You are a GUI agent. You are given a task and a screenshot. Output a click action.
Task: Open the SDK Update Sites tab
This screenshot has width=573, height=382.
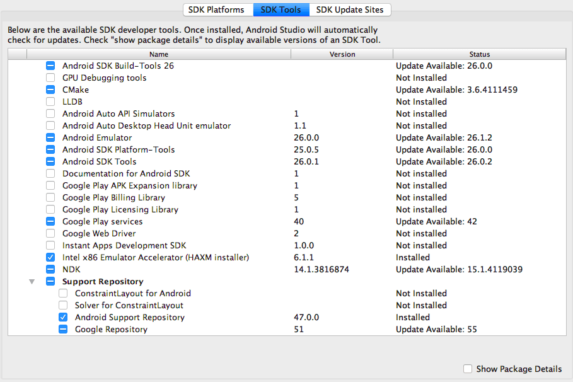350,9
